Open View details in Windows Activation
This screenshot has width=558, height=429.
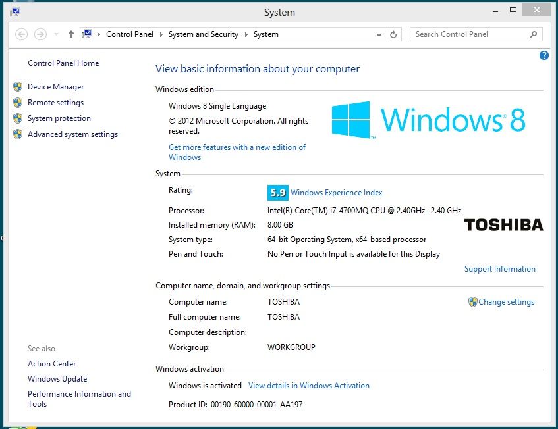click(309, 386)
